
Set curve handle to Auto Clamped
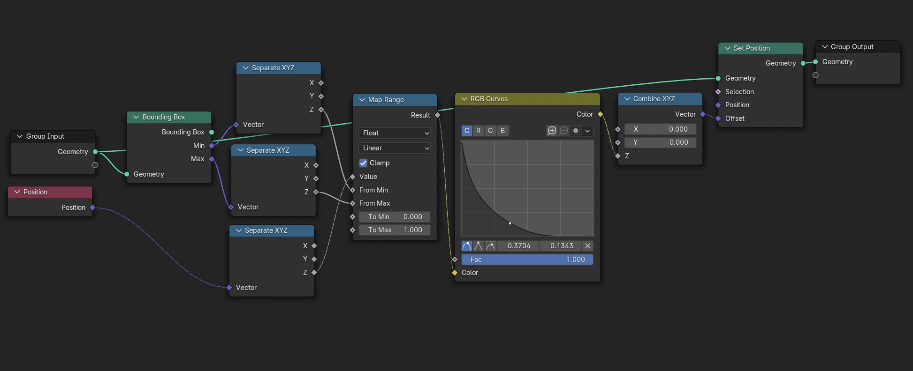(x=490, y=246)
